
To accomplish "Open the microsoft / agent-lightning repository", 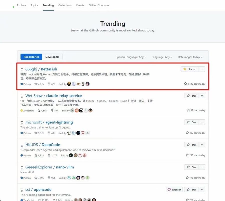I will (49, 122).
